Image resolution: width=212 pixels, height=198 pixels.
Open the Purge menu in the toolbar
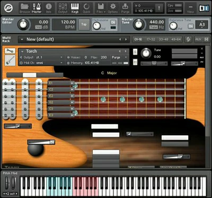click(125, 8)
